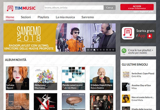
Task: Open La Luna album by Noemi
Action: [17, 78]
